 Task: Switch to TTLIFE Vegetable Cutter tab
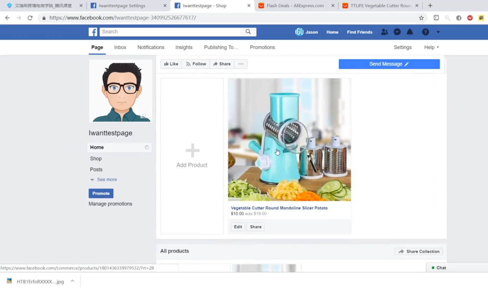[380, 6]
